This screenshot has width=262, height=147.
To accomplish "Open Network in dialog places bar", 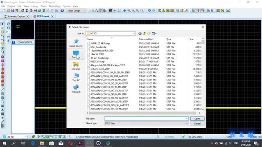I will coord(76,89).
